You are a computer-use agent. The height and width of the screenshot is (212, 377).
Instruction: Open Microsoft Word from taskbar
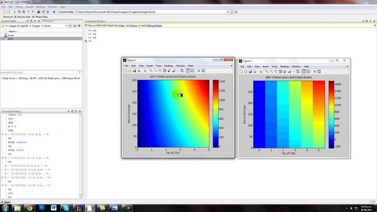coord(54,208)
